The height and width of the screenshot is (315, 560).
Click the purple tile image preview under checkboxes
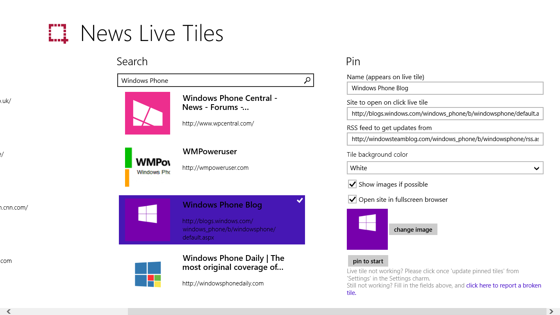[367, 229]
